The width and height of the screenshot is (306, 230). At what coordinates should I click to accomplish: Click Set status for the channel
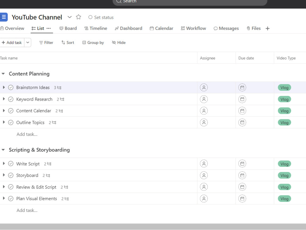101,17
